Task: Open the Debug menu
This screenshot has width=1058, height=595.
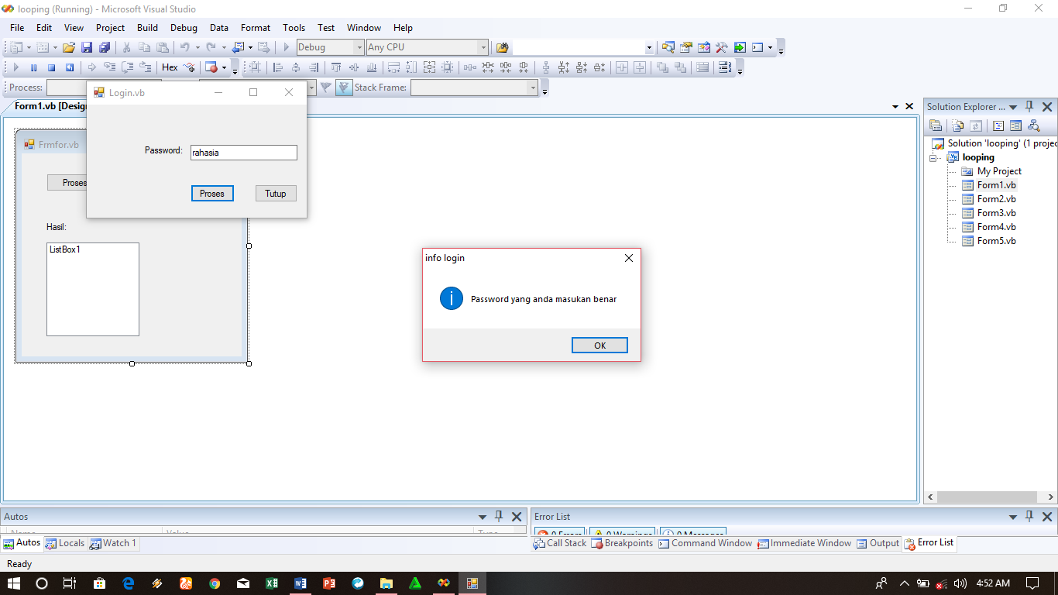Action: [184, 27]
